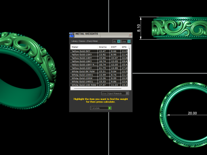Click the SPG column header
Screen dimensions: 207x155
pyautogui.click(x=124, y=47)
